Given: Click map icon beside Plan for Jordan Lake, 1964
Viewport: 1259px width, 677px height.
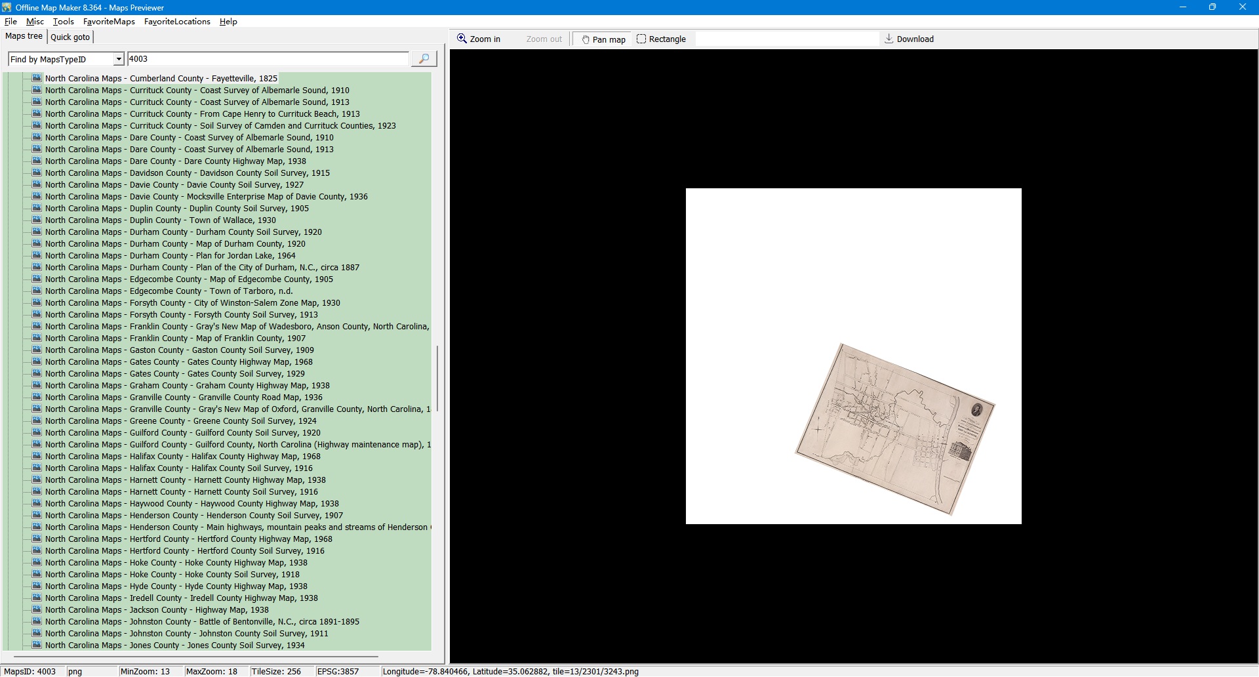Looking at the screenshot, I should tap(37, 255).
